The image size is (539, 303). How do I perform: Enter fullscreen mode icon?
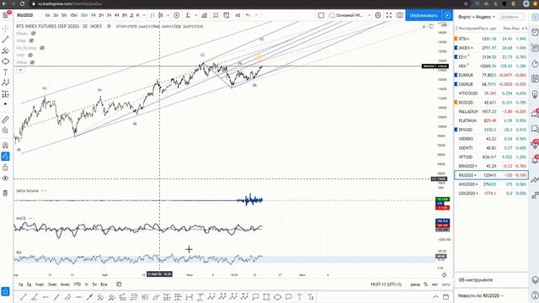point(389,15)
